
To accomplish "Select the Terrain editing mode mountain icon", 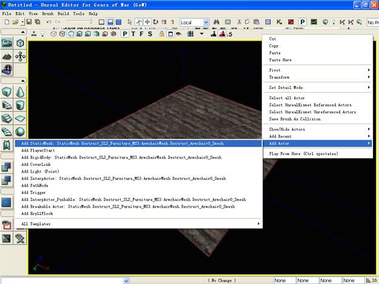I will coord(7,56).
